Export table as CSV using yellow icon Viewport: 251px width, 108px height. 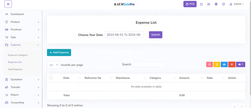217,65
